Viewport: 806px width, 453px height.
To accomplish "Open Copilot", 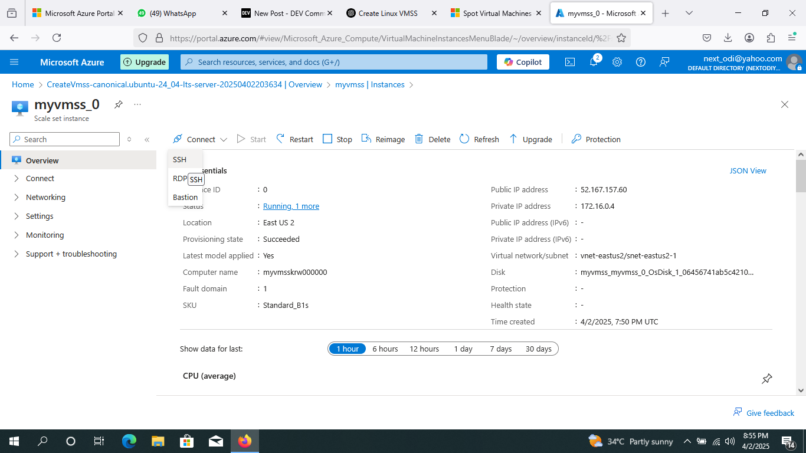I will pyautogui.click(x=523, y=62).
